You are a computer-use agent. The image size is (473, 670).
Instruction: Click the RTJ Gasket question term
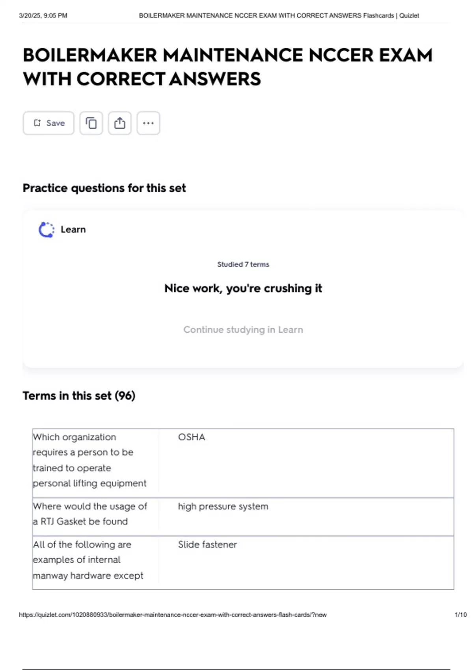pyautogui.click(x=89, y=514)
